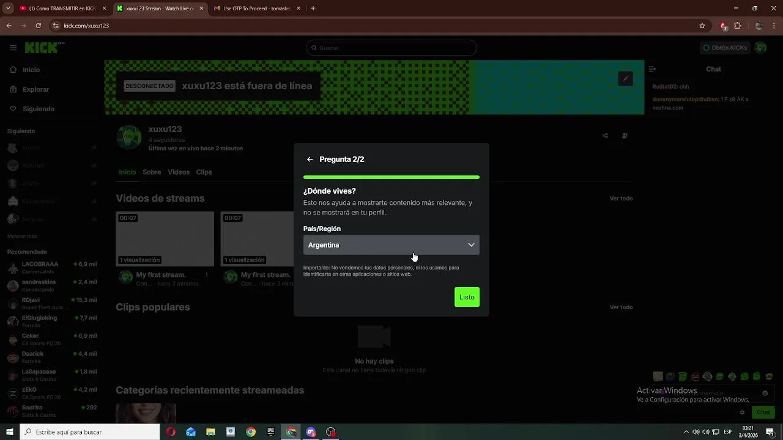Click the channel moderation icon next to share

(x=625, y=136)
